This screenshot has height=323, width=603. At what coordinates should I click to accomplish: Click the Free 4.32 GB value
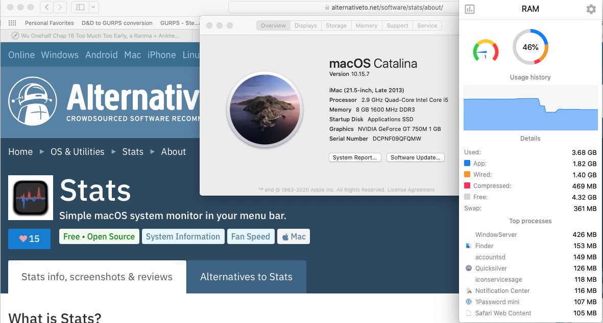pos(585,197)
